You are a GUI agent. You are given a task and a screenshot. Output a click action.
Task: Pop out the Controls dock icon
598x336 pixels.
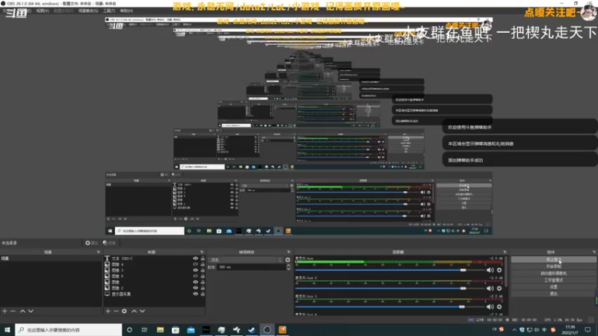click(x=594, y=252)
